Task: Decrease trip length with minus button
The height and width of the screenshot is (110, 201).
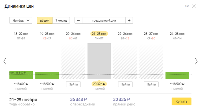Action: 78,20
